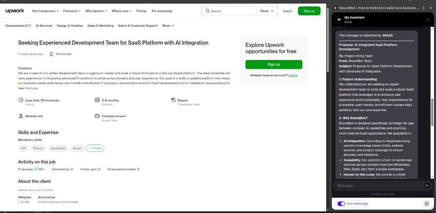Viewport: 436px width, 213px height.
Task: Open the Talent search type dropdown
Action: (x=267, y=11)
